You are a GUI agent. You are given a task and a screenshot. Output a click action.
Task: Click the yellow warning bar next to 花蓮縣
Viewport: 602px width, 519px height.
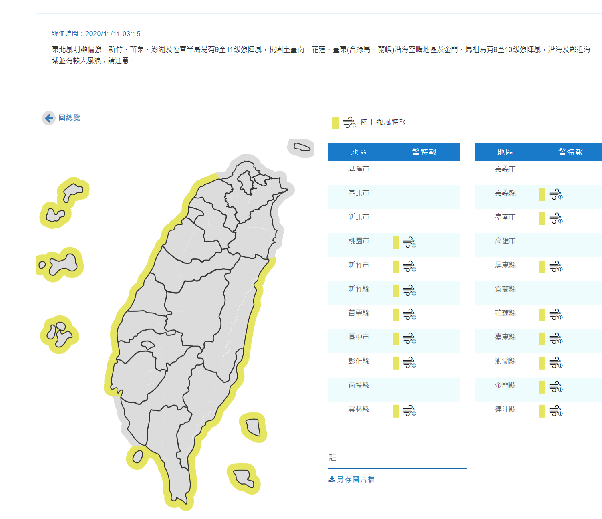click(542, 315)
